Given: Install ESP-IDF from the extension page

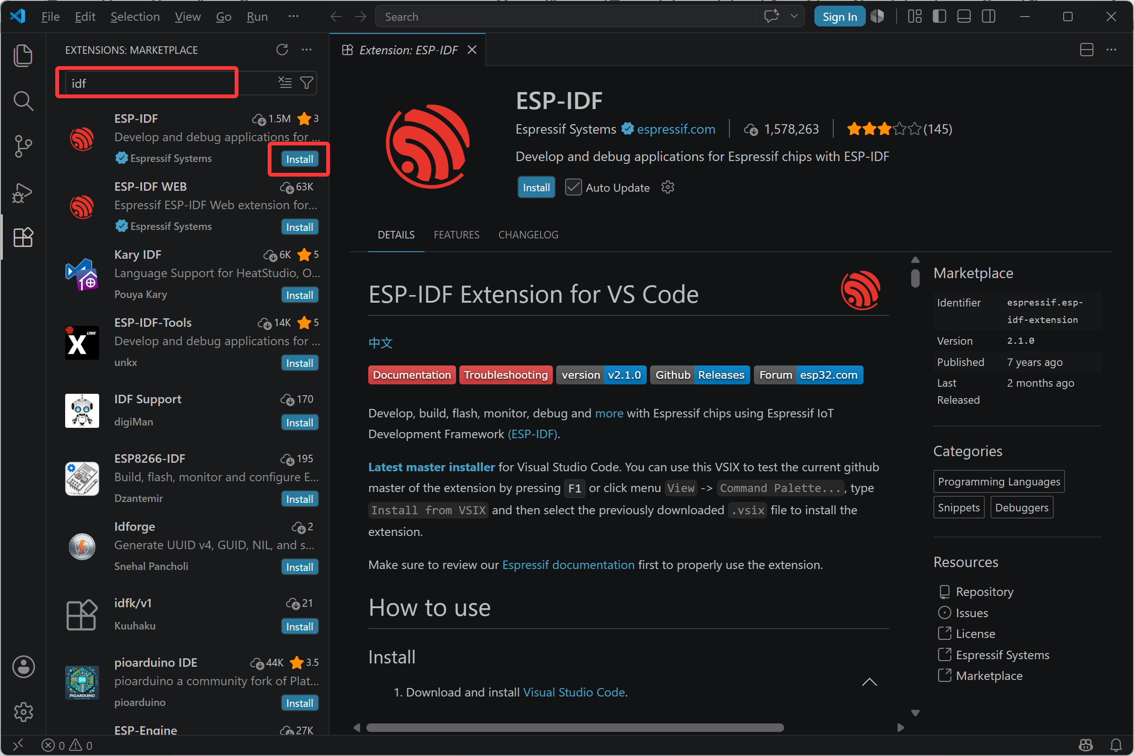Looking at the screenshot, I should point(536,187).
